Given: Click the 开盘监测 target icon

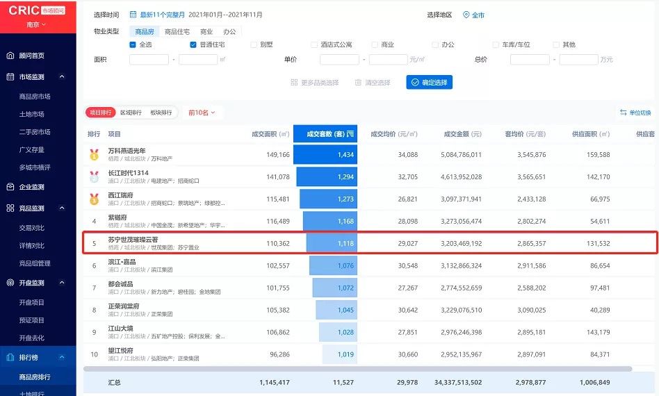Looking at the screenshot, I should click(10, 283).
